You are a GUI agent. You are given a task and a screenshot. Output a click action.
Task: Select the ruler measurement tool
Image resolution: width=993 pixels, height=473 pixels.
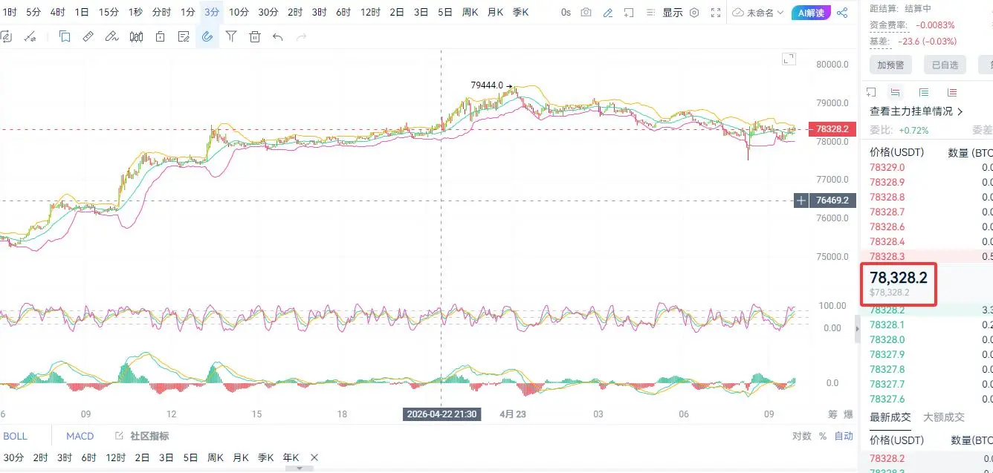[x=88, y=36]
